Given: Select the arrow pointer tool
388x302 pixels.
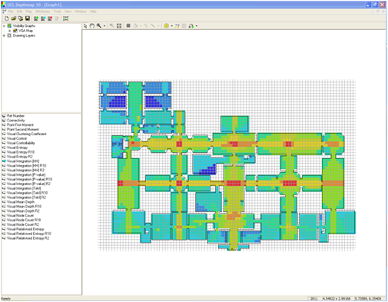Looking at the screenshot, I should click(85, 26).
